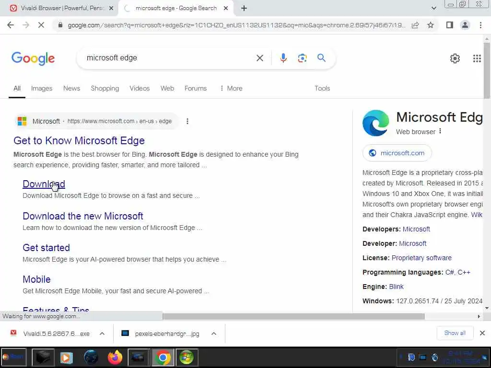The width and height of the screenshot is (491, 368).
Task: Click the Microsoft source site name
Action: point(46,121)
